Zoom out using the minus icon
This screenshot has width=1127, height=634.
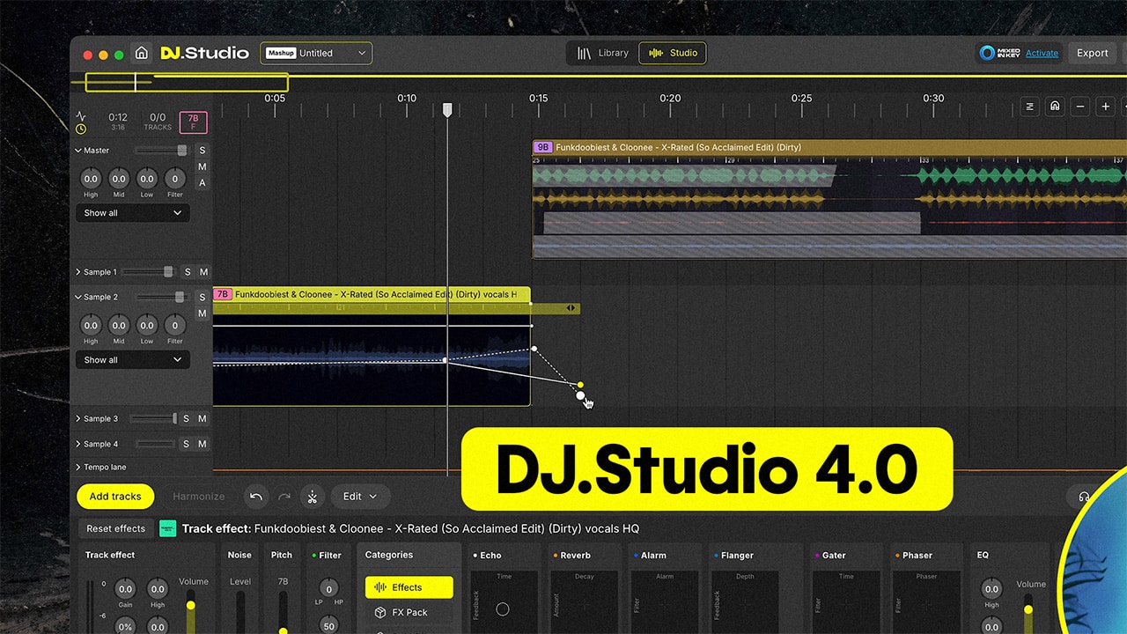pos(1080,107)
